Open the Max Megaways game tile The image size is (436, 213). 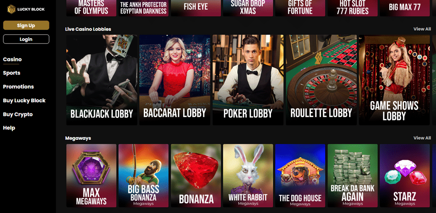click(91, 176)
